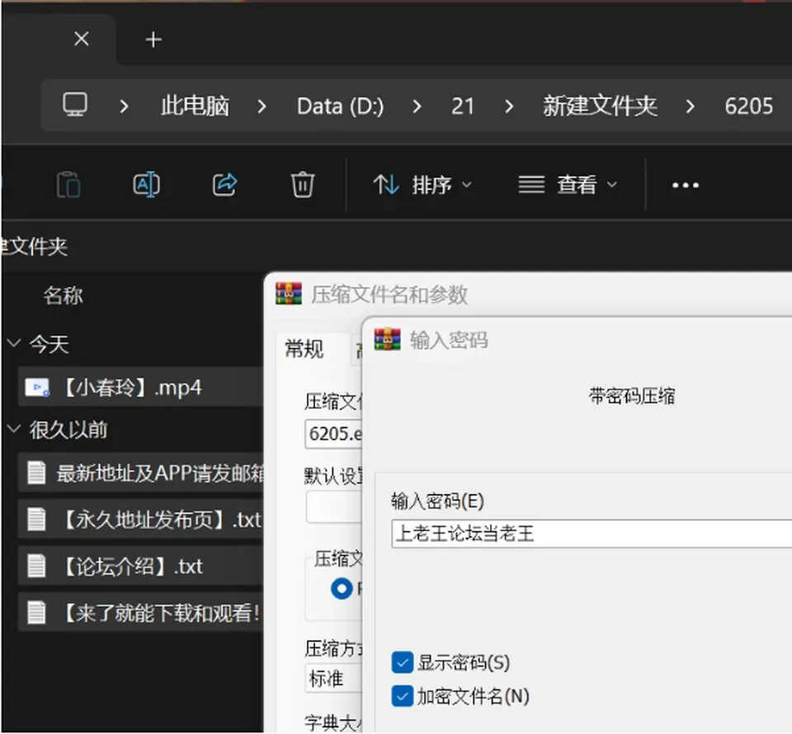The height and width of the screenshot is (734, 792).
Task: Open the 排序 sort dropdown
Action: [x=422, y=185]
